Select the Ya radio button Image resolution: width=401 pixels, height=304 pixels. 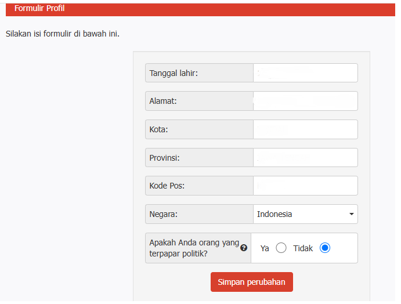[281, 248]
